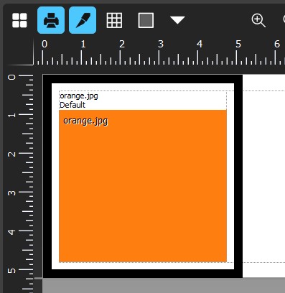Show the grid using the grid icon
This screenshot has height=293, width=285.
(x=114, y=20)
